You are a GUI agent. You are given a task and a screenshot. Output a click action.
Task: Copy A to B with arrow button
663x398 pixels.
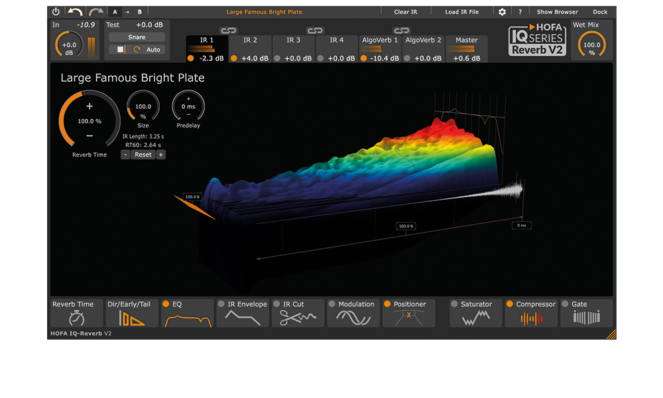point(127,12)
